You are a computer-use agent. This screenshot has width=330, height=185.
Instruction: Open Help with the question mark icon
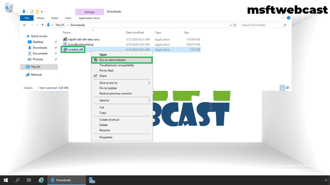pos(288,18)
